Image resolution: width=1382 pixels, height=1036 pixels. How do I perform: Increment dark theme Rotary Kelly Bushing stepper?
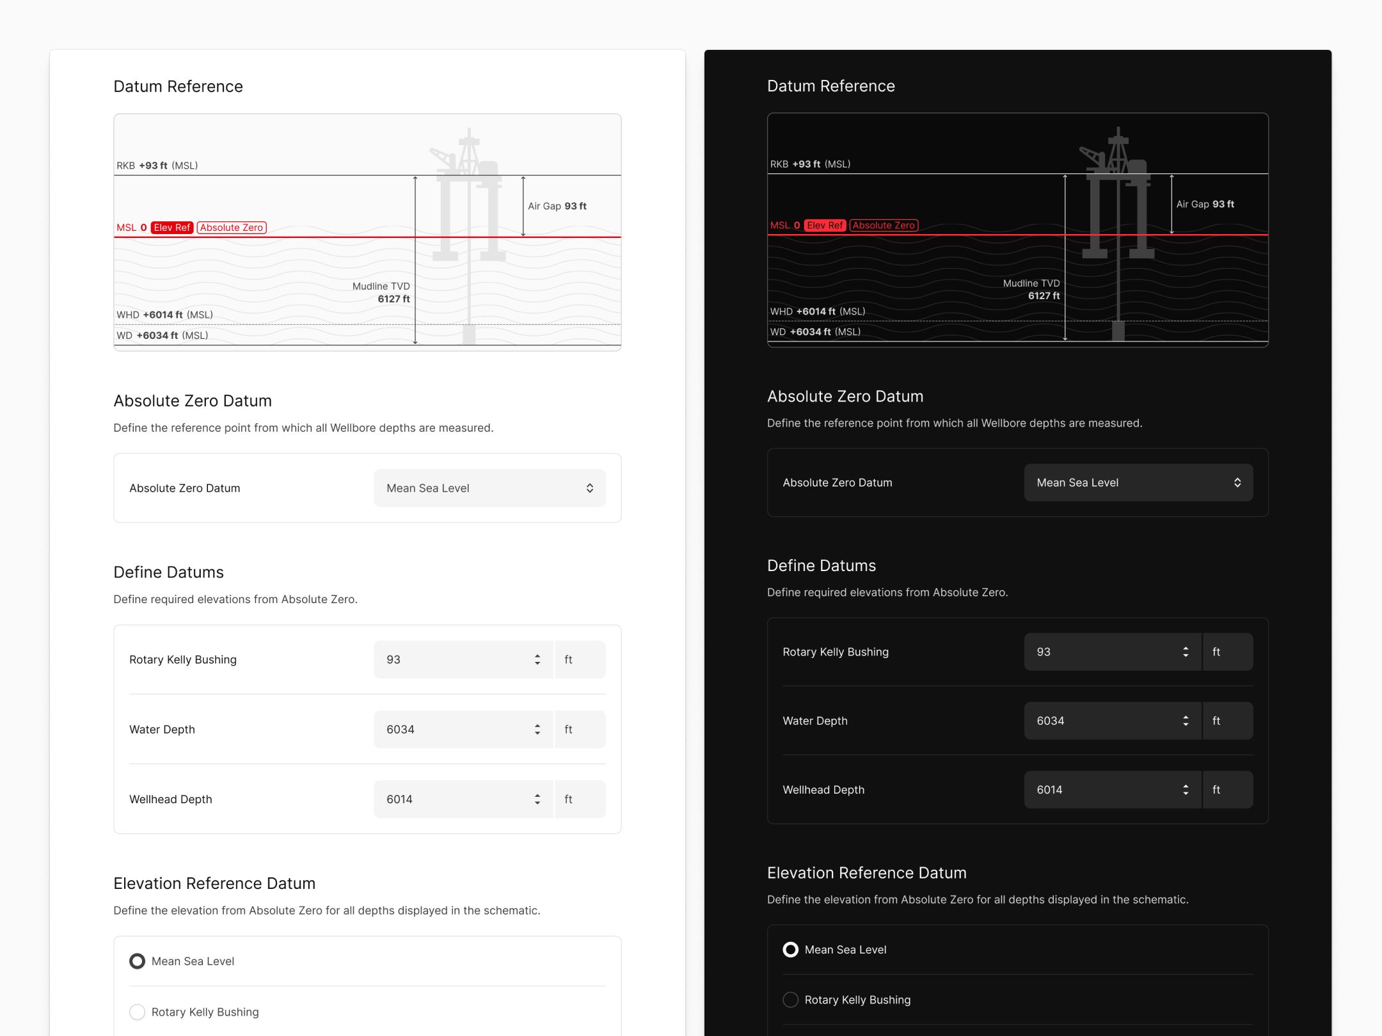coord(1185,647)
